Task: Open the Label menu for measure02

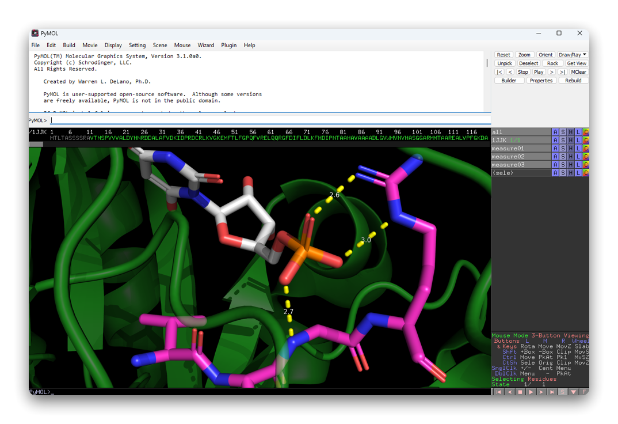Action: tap(578, 157)
